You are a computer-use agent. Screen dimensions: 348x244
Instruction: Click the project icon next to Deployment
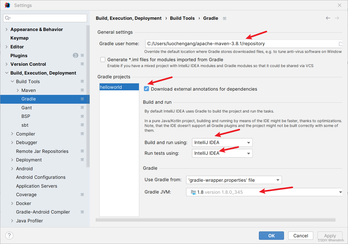(82, 160)
